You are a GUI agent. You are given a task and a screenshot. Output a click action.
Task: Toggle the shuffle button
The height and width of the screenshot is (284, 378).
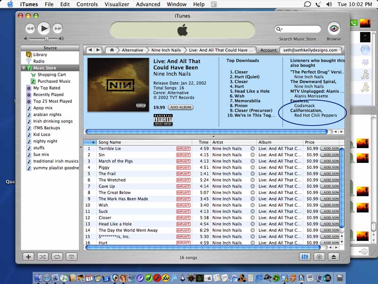click(x=43, y=257)
